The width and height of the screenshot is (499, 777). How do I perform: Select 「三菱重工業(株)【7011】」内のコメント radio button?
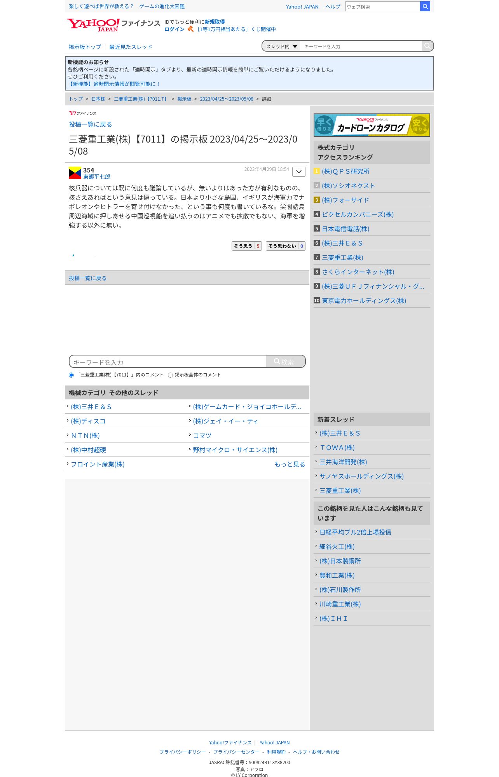point(71,375)
